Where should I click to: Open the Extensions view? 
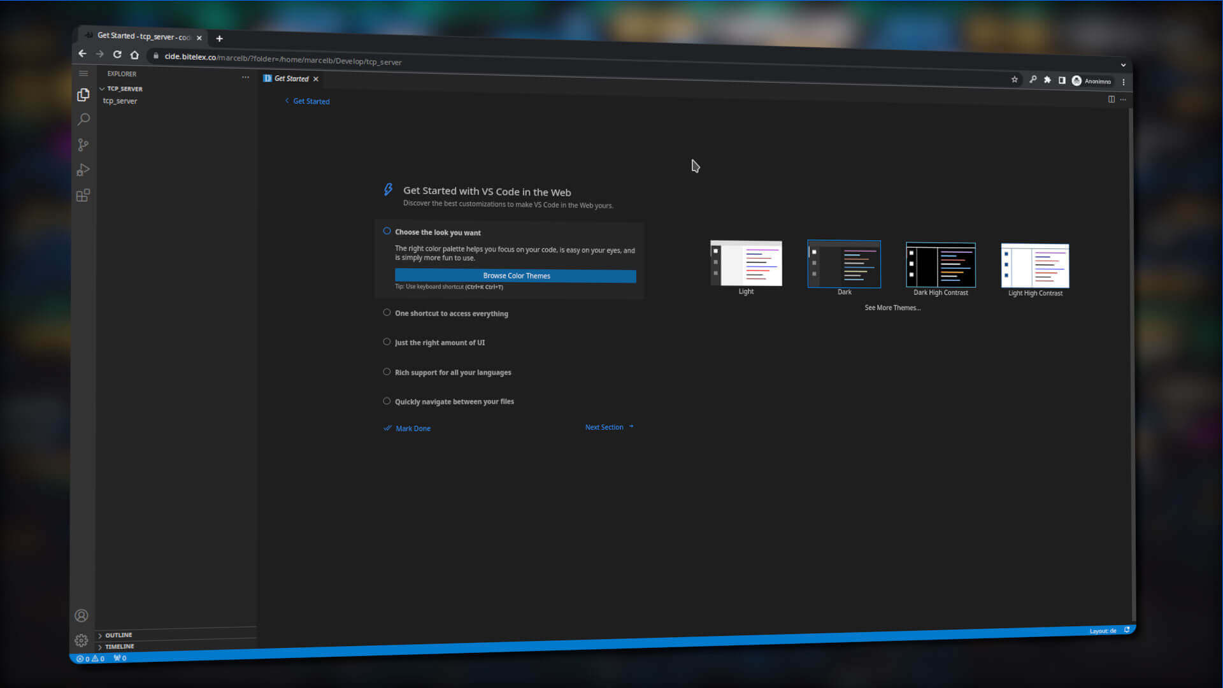pyautogui.click(x=83, y=196)
